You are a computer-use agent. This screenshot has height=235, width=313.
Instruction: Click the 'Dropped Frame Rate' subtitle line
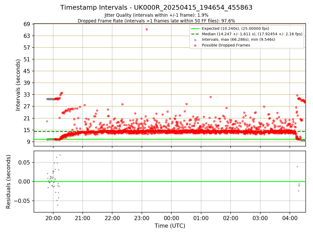pos(156,21)
